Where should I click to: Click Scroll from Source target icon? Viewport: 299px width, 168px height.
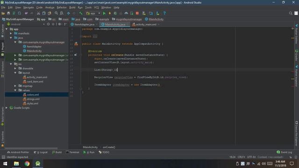pos(49,24)
